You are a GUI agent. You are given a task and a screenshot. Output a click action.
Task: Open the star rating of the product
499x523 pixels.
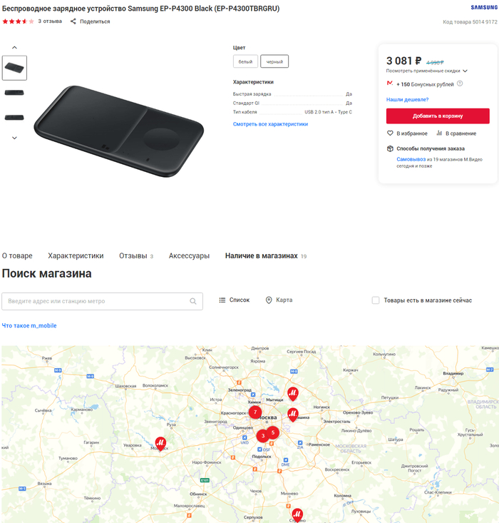(x=18, y=21)
